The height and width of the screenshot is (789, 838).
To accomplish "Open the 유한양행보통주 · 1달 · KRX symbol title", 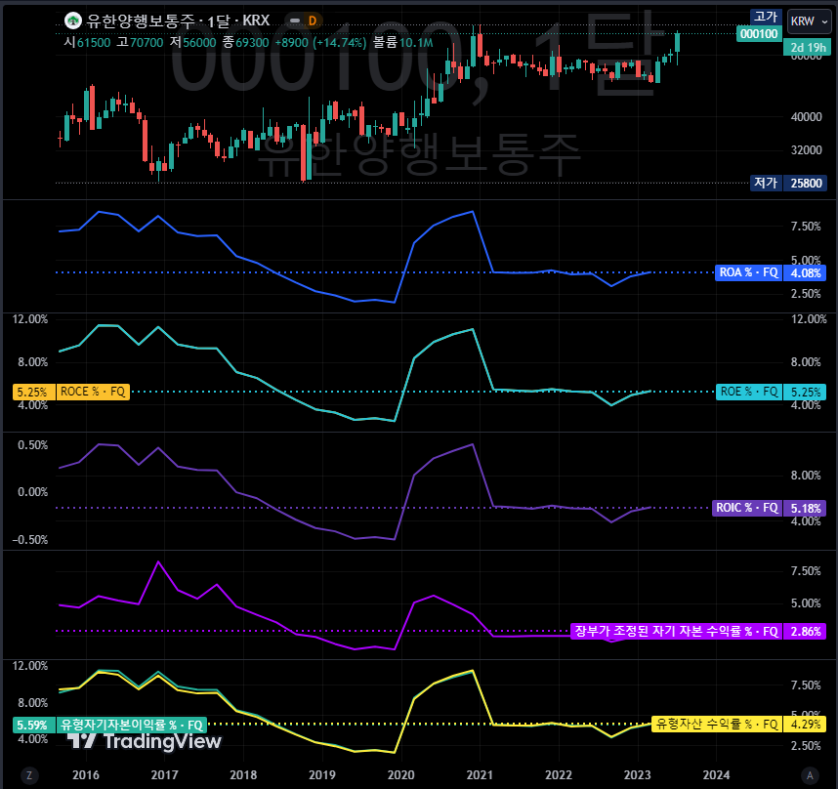I will click(x=178, y=21).
